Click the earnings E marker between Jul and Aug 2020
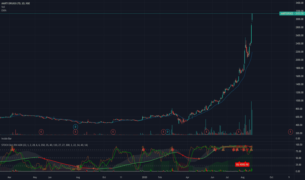 click(x=239, y=132)
